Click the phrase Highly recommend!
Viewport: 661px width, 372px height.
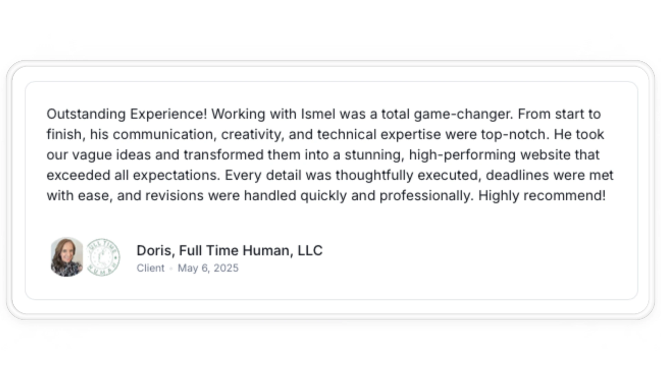(x=542, y=196)
